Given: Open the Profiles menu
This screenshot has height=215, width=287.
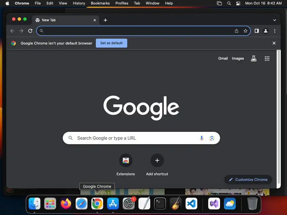Looking at the screenshot, I should click(x=122, y=3).
